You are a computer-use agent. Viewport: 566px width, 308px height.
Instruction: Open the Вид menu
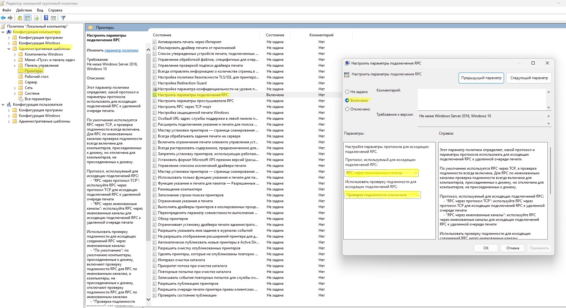[x=40, y=10]
